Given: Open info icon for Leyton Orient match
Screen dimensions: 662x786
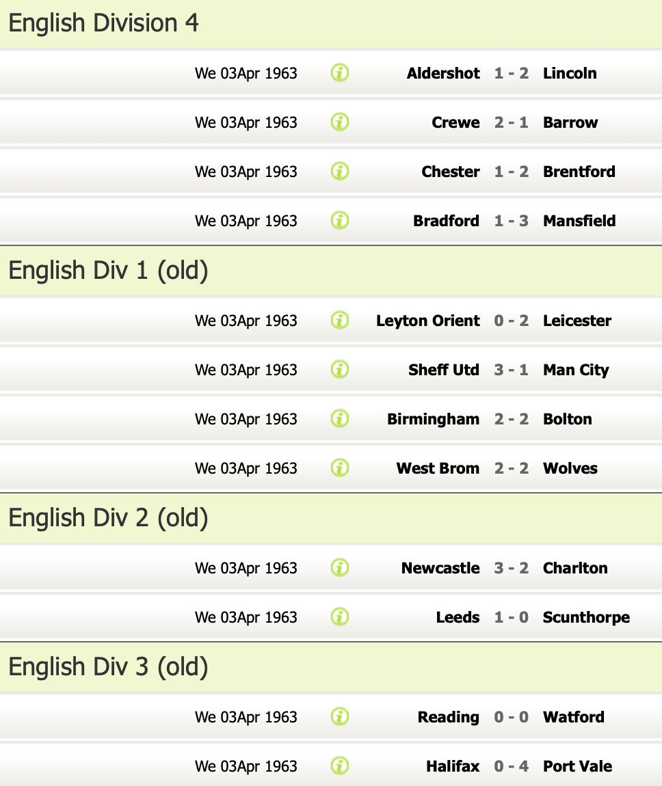Looking at the screenshot, I should (340, 320).
